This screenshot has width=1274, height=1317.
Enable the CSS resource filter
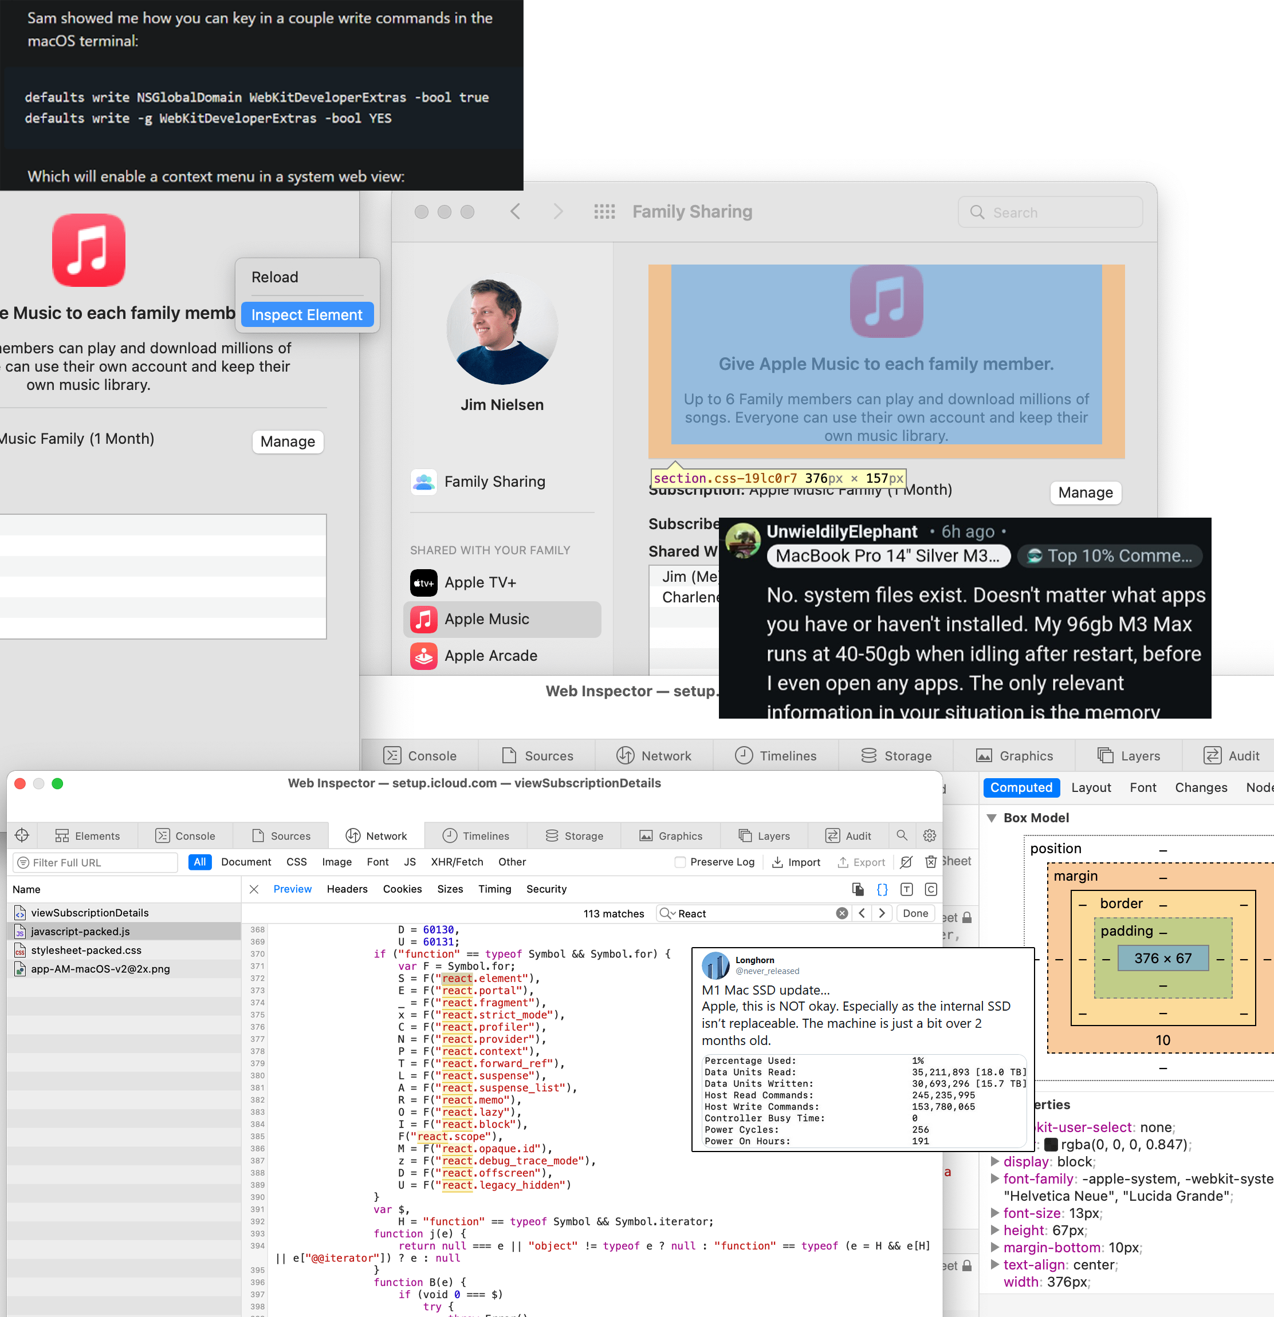297,862
